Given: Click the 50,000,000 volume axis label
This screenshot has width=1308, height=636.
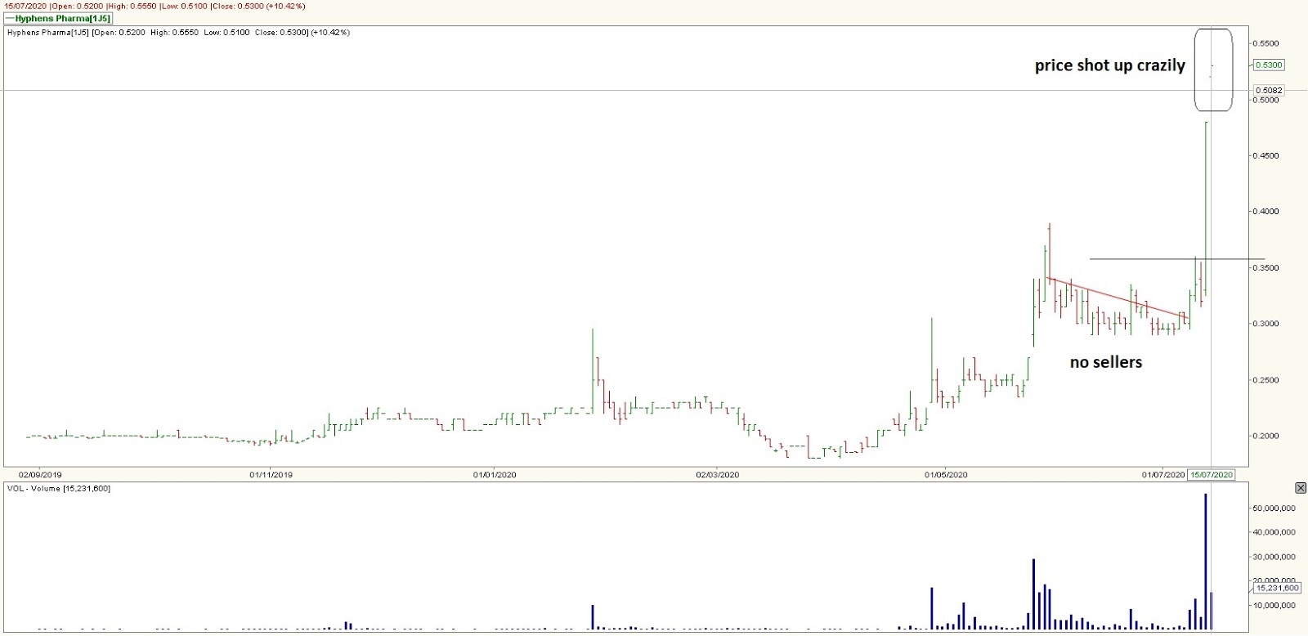Looking at the screenshot, I should [1274, 508].
